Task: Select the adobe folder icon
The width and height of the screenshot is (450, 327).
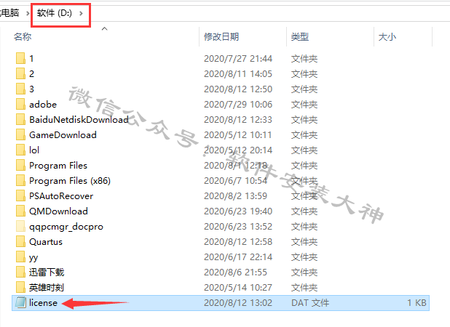Action: [x=20, y=104]
